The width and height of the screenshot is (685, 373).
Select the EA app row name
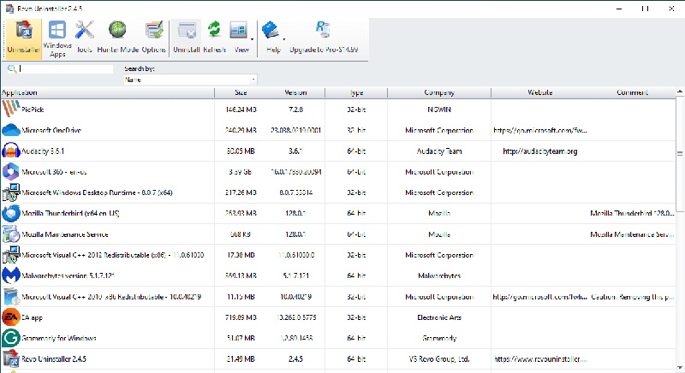(x=33, y=317)
